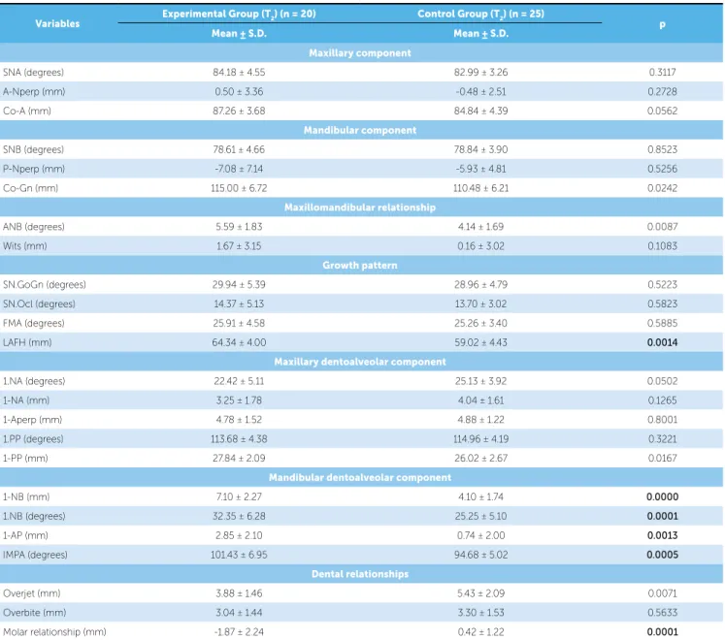Select the 'P-Nperp (mm)' row label
Screen dimensions: 725x640
point(34,169)
